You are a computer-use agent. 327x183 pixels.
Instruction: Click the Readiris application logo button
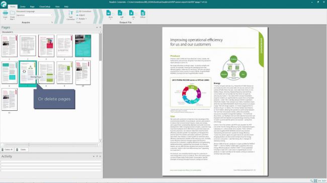(x=4, y=4)
